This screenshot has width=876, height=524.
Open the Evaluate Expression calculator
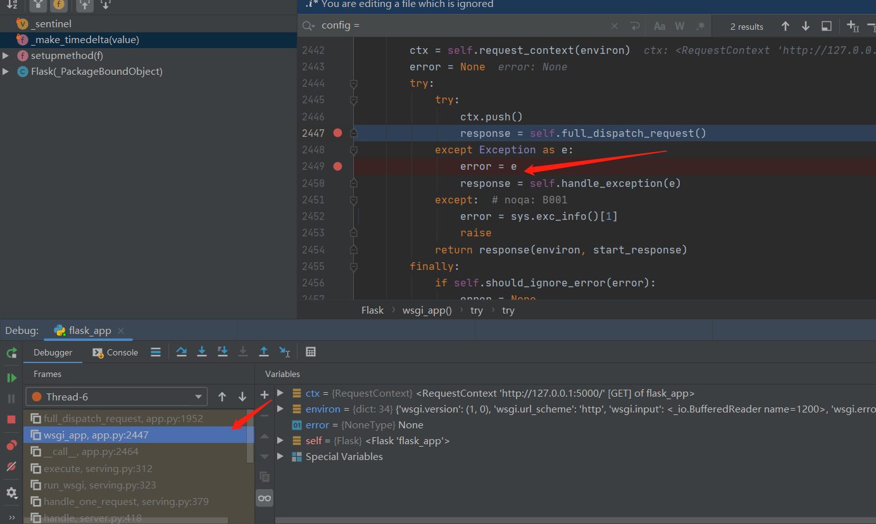(311, 352)
